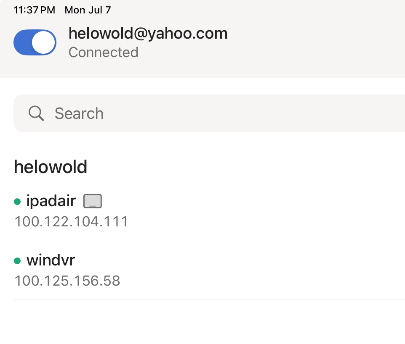The height and width of the screenshot is (344, 405).
Task: Click the device icon beside ipadair
Action: click(93, 202)
